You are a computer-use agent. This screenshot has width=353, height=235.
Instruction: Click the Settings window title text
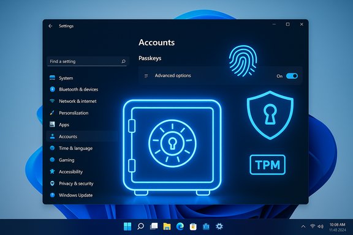[66, 26]
